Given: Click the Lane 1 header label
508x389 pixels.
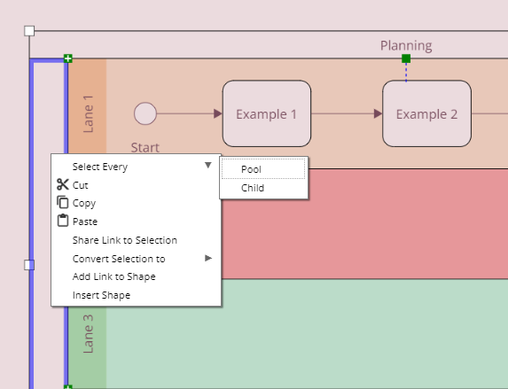Looking at the screenshot, I should (88, 113).
